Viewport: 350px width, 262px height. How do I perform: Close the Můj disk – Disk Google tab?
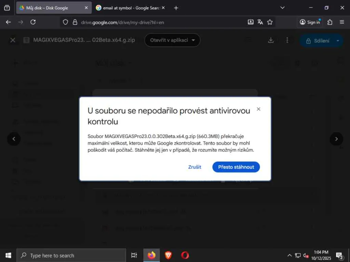(86, 8)
